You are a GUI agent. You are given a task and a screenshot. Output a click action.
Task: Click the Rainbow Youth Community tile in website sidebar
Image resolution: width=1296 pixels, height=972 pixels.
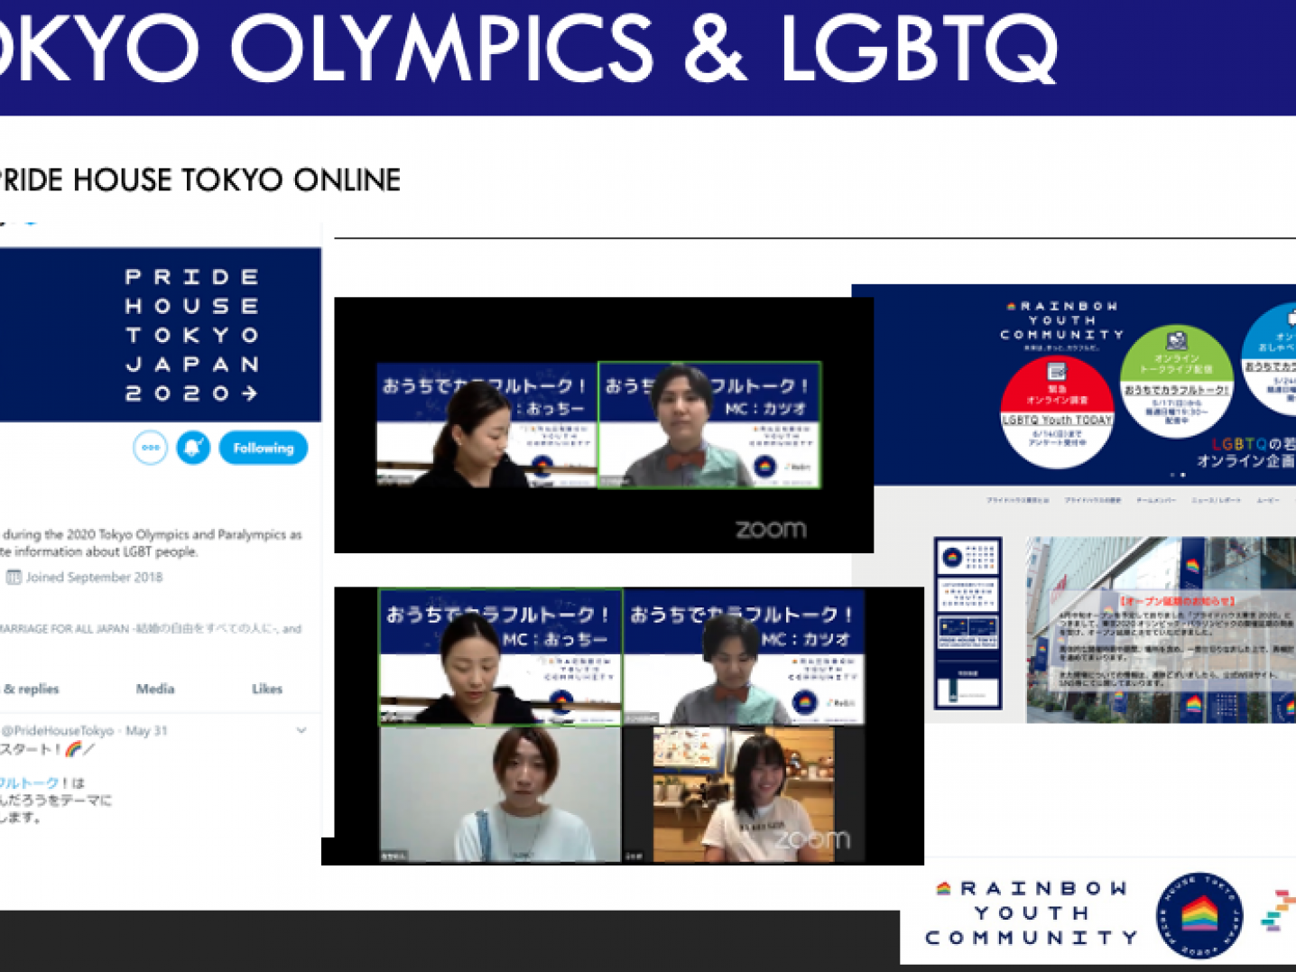[967, 594]
